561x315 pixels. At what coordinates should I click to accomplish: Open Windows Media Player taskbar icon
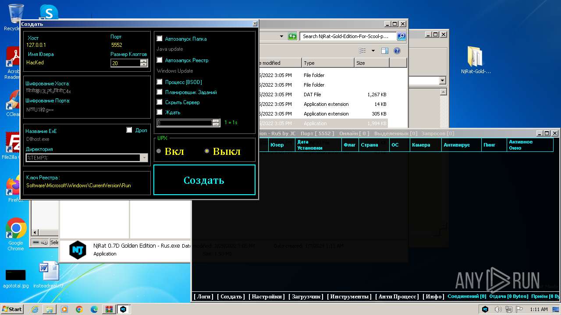point(64,309)
